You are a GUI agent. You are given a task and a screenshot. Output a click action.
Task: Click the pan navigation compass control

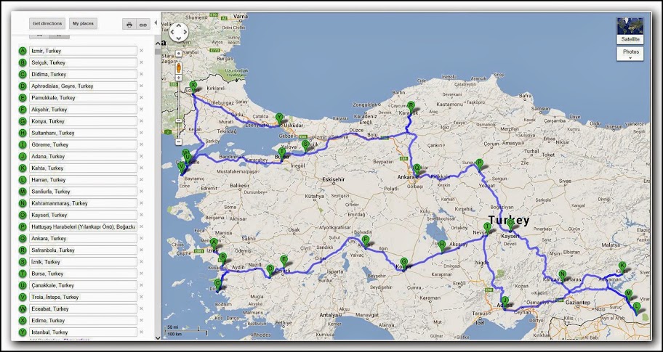178,32
